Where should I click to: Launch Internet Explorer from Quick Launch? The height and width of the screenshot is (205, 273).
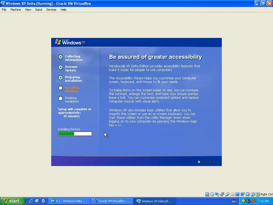coord(31,201)
